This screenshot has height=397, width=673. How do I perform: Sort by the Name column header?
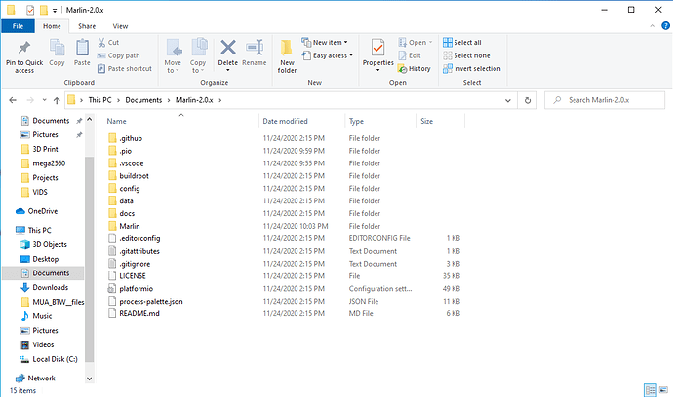[x=116, y=122]
